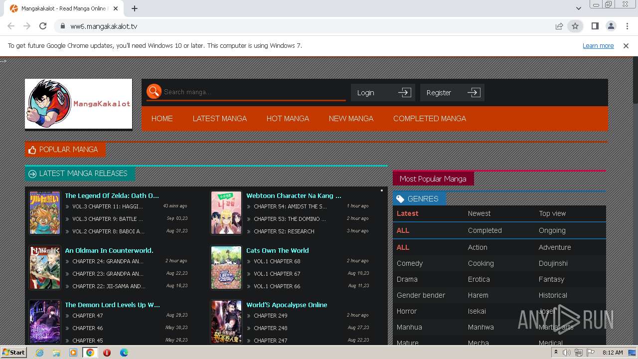Filter by Ongoing status
Screen dimensions: 638x359
tap(552, 230)
